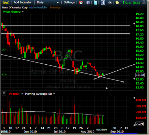Open the yellow sticky note icon
This screenshot has width=149, height=135.
point(117,2)
